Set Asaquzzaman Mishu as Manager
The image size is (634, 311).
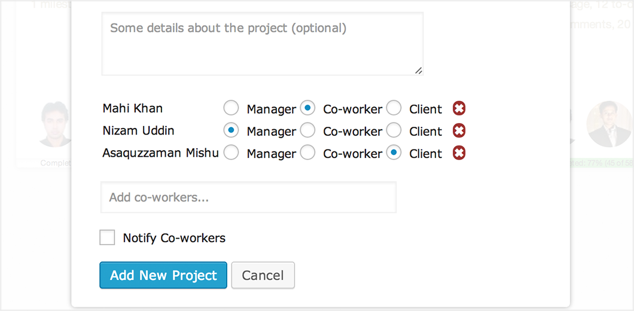pyautogui.click(x=231, y=153)
